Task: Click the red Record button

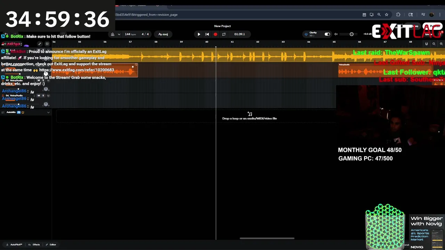Action: pyautogui.click(x=215, y=34)
